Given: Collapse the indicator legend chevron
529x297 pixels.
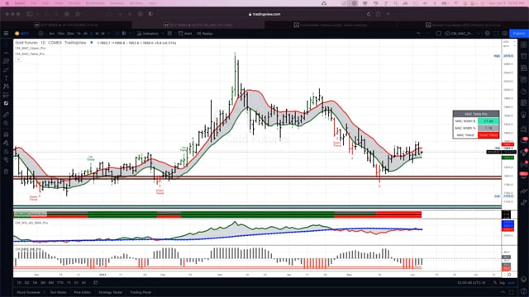Looking at the screenshot, I should (x=18, y=59).
